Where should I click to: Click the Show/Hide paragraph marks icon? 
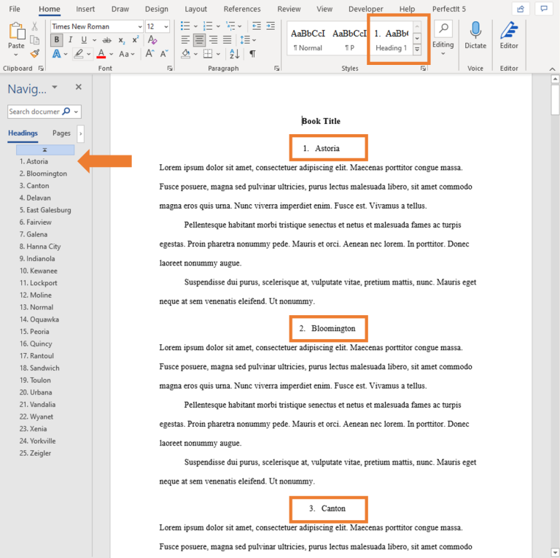coord(252,54)
